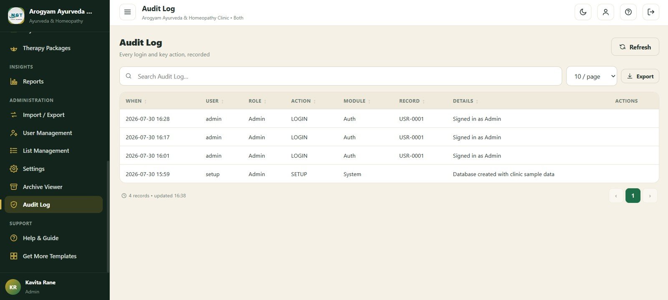Click the Archive Viewer box icon
This screenshot has width=668, height=300.
(14, 187)
